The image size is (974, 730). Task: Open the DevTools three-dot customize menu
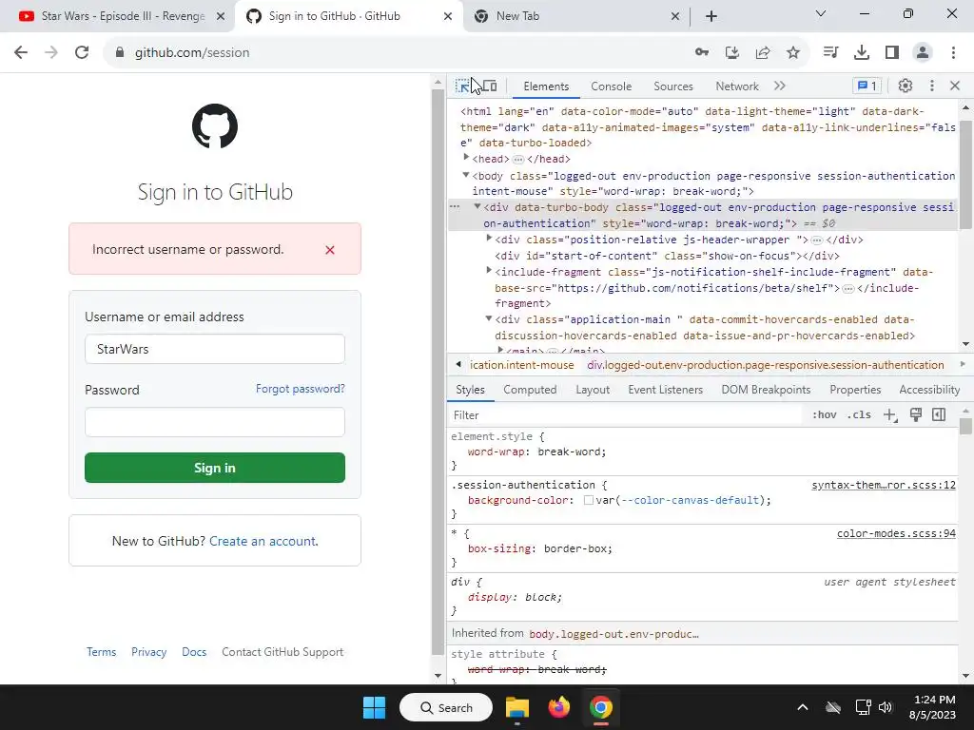coord(932,86)
